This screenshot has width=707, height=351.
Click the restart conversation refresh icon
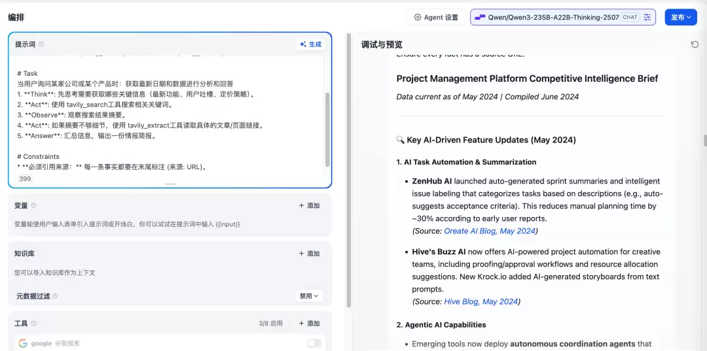point(695,44)
